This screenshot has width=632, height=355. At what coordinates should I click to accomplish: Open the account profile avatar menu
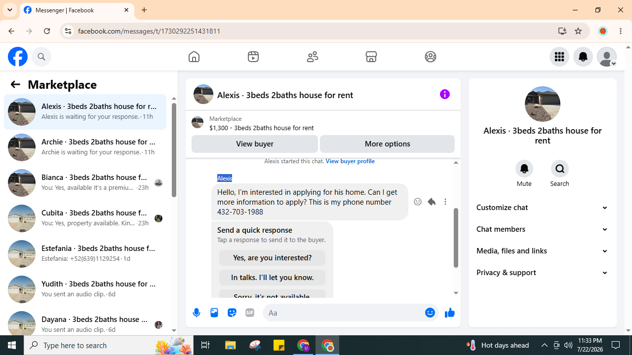(x=607, y=57)
